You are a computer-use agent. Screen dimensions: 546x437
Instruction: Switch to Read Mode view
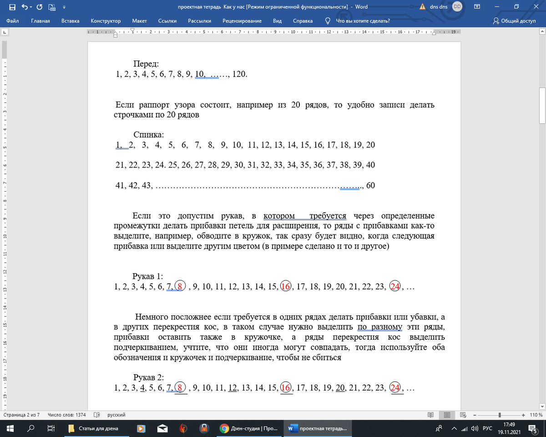pos(430,415)
